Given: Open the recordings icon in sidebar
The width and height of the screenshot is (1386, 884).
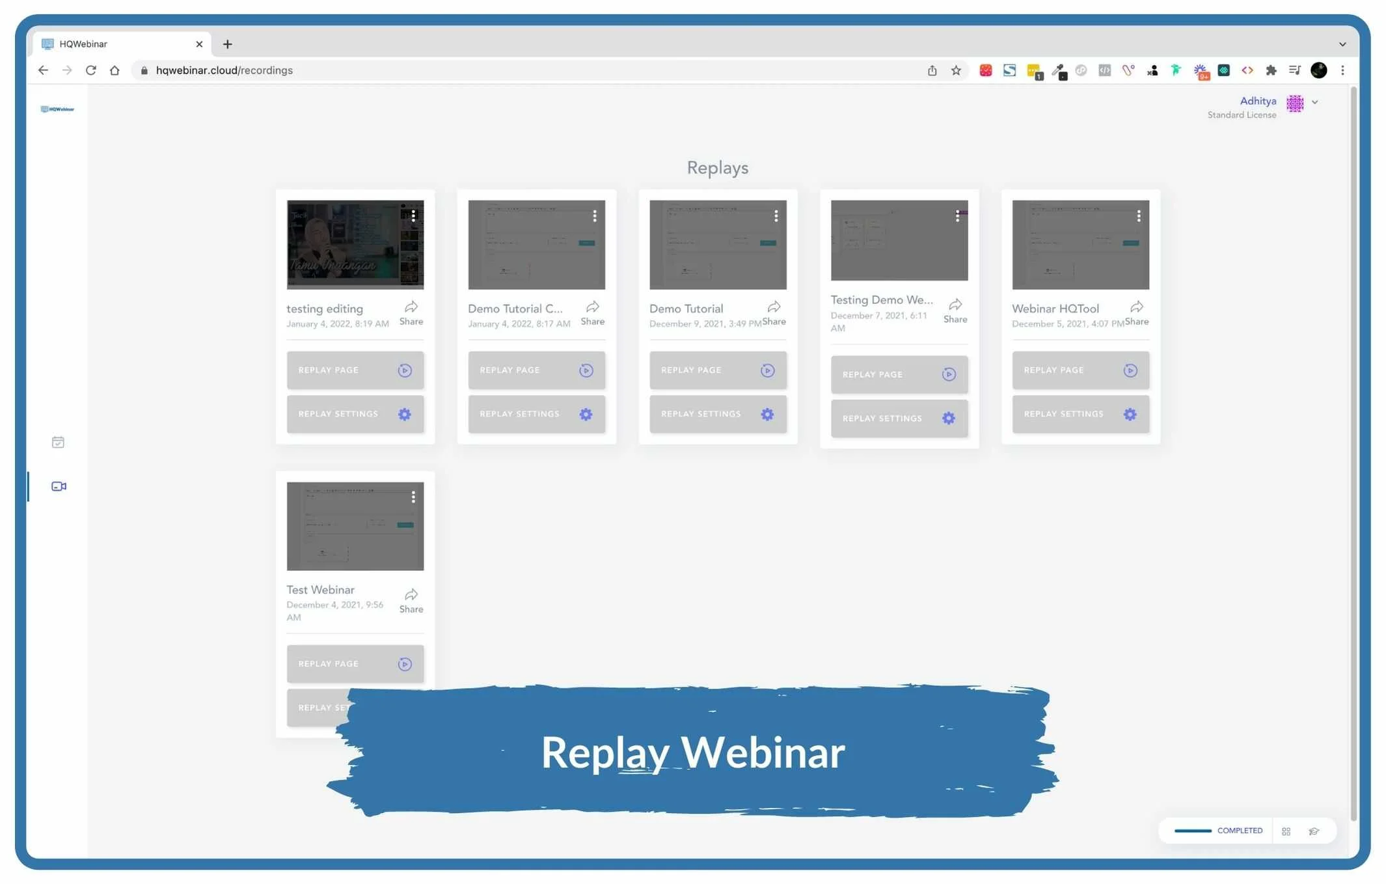Looking at the screenshot, I should 59,486.
